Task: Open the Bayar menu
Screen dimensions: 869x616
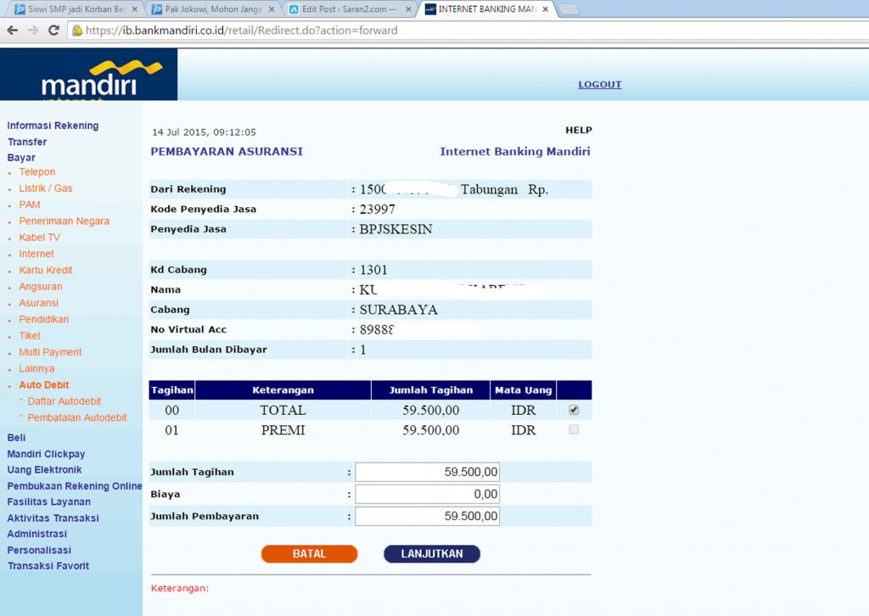Action: (21, 158)
